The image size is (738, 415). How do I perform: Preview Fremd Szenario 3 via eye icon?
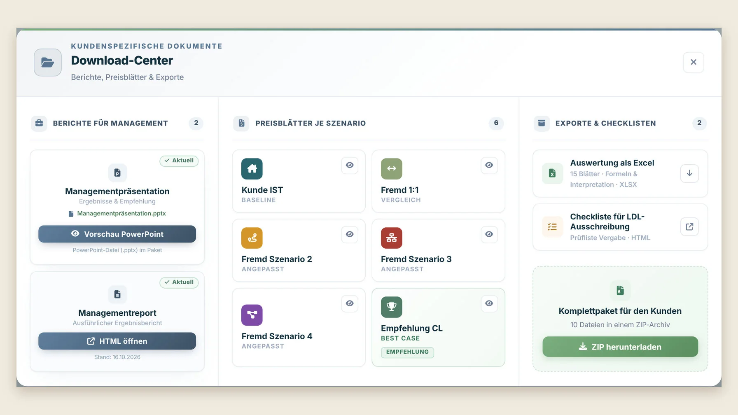pos(489,234)
